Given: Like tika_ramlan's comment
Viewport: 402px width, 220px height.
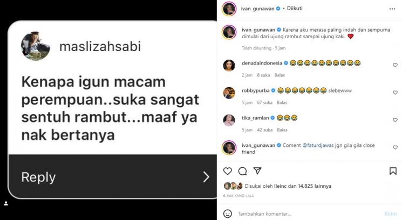Looking at the screenshot, I should coord(395,120).
